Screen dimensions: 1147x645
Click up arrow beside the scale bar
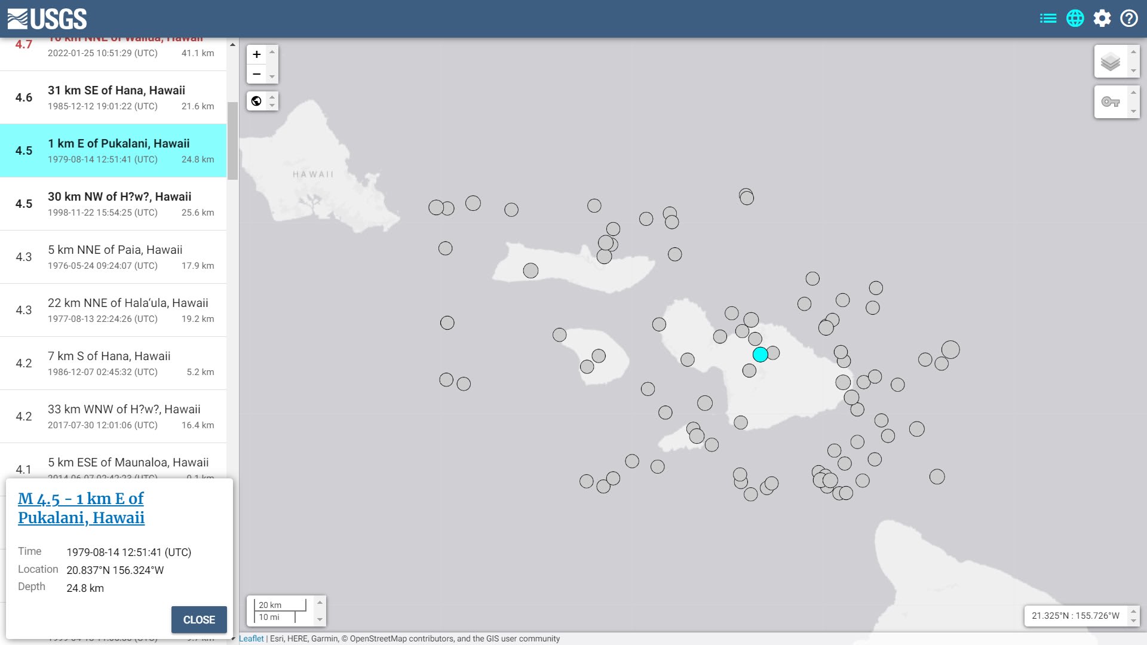point(320,602)
